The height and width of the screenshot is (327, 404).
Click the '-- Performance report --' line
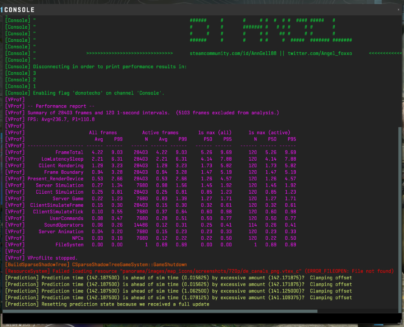tap(50, 106)
